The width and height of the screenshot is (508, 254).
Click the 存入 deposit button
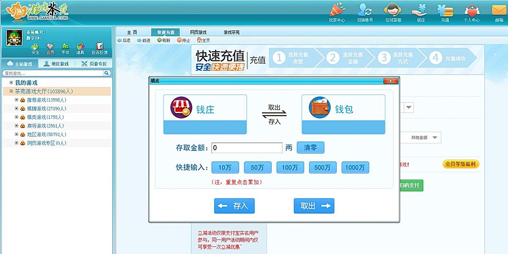[x=234, y=206]
